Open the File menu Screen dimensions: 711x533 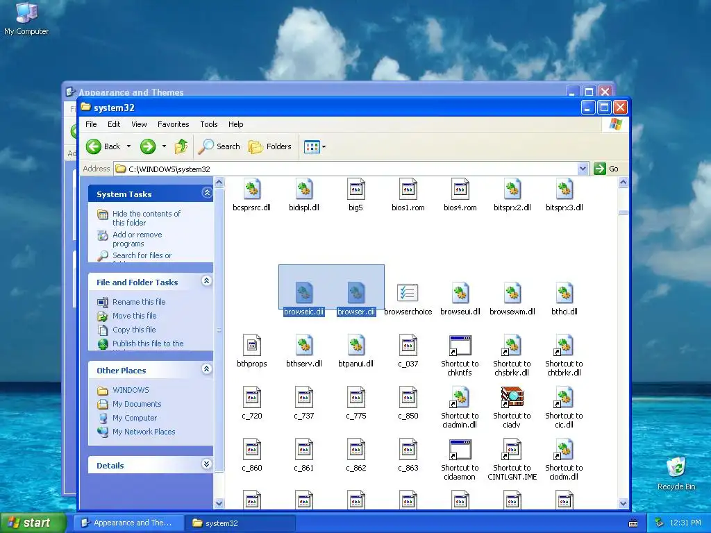(x=91, y=124)
